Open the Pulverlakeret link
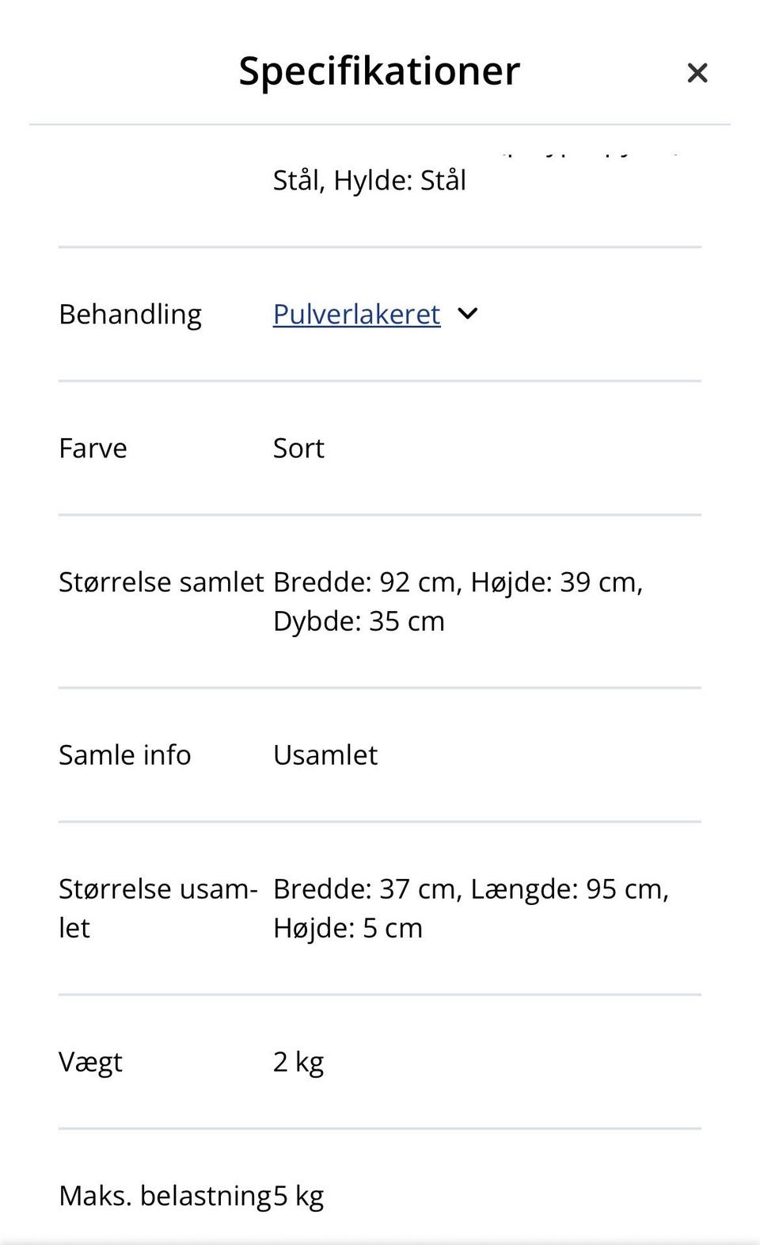The image size is (760, 1245). click(355, 314)
